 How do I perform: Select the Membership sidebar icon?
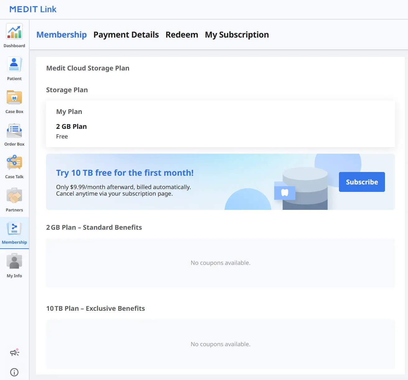(x=14, y=229)
